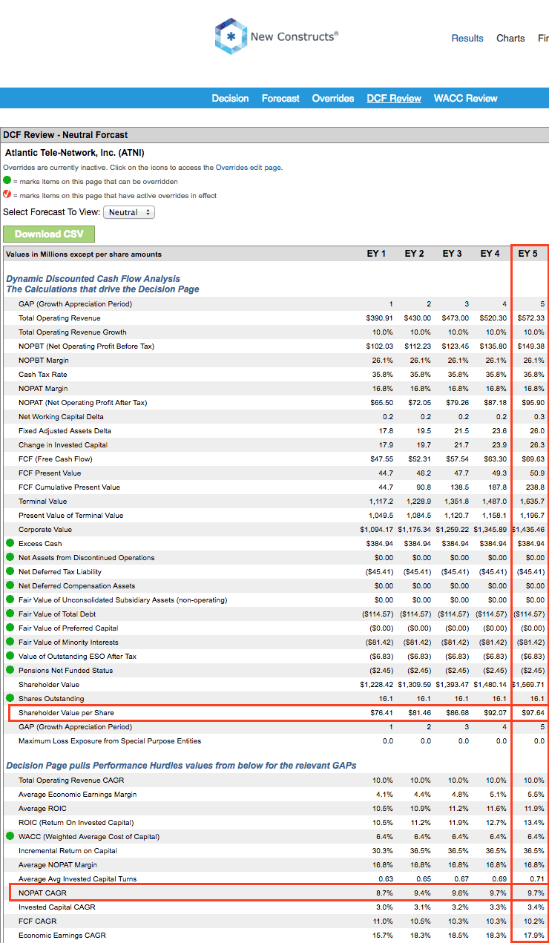Click the 8.7% NOPAT CAGR value

(x=383, y=893)
